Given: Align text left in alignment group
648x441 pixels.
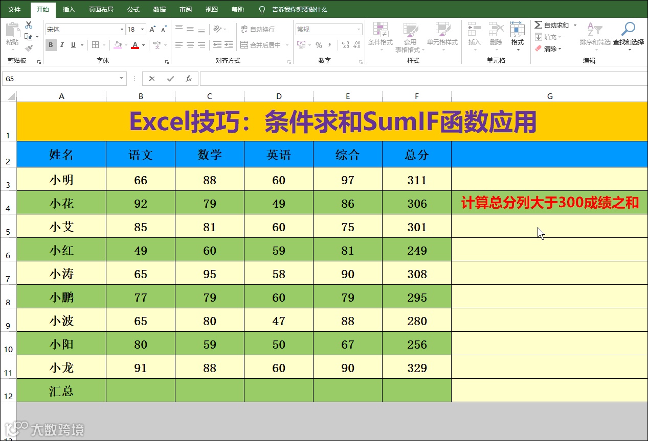Looking at the screenshot, I should pos(178,45).
